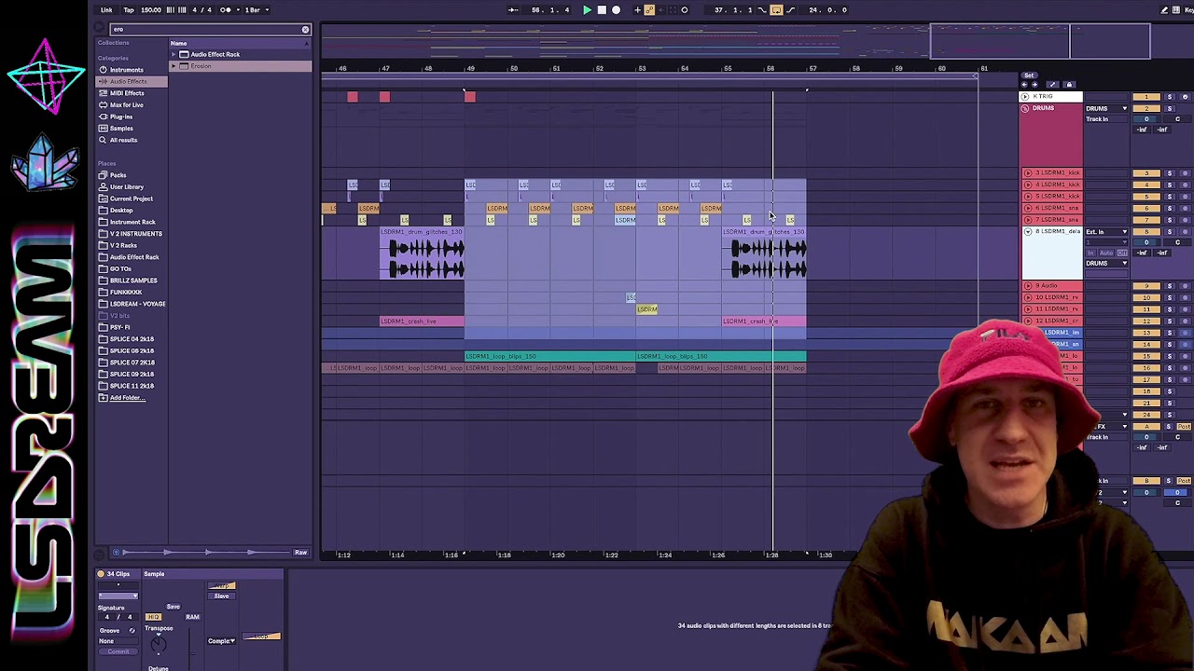Set track 8 monitor to In
This screenshot has height=671, width=1194.
[1090, 253]
